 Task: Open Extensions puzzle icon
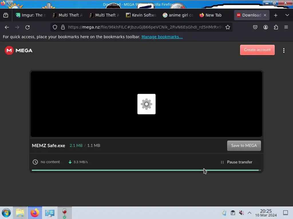[276, 27]
